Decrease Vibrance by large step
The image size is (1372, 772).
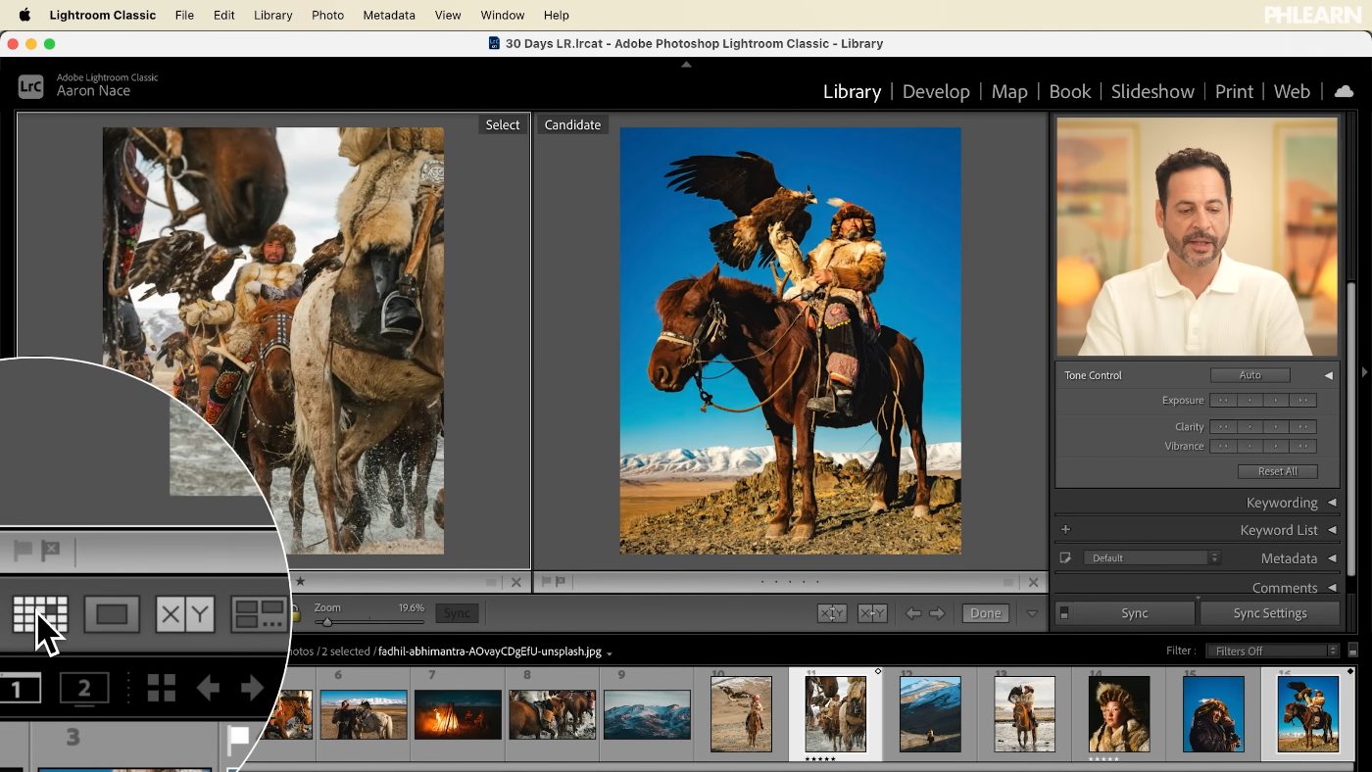[1222, 447]
